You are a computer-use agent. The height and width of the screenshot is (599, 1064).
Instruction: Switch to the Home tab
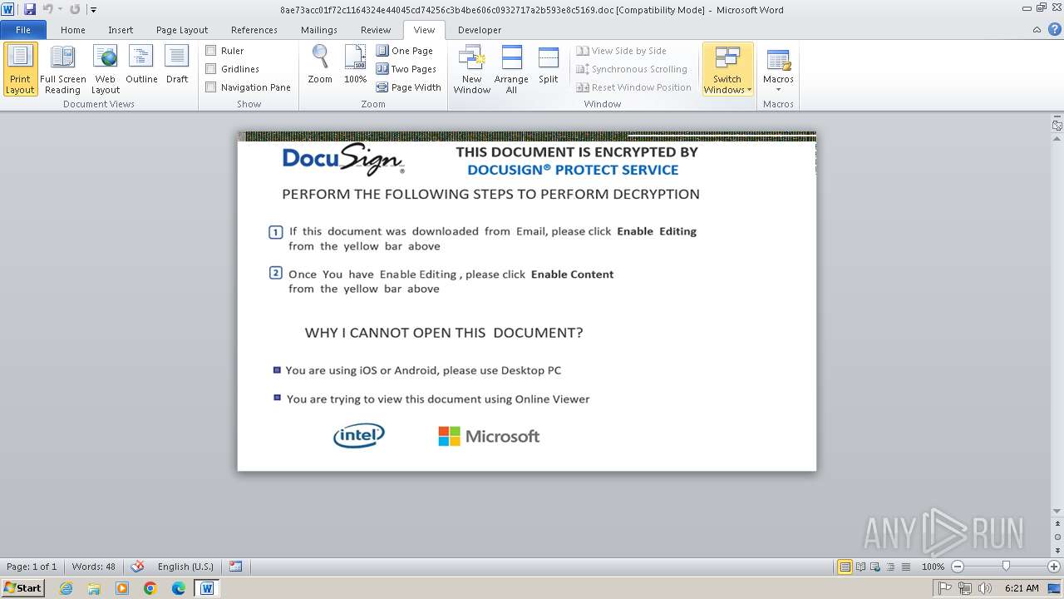73,30
